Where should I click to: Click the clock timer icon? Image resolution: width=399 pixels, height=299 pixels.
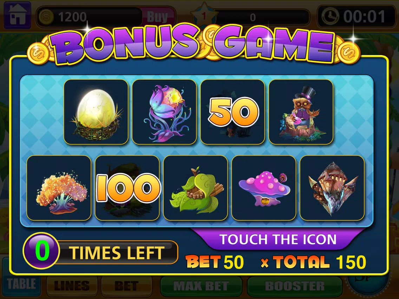[330, 16]
